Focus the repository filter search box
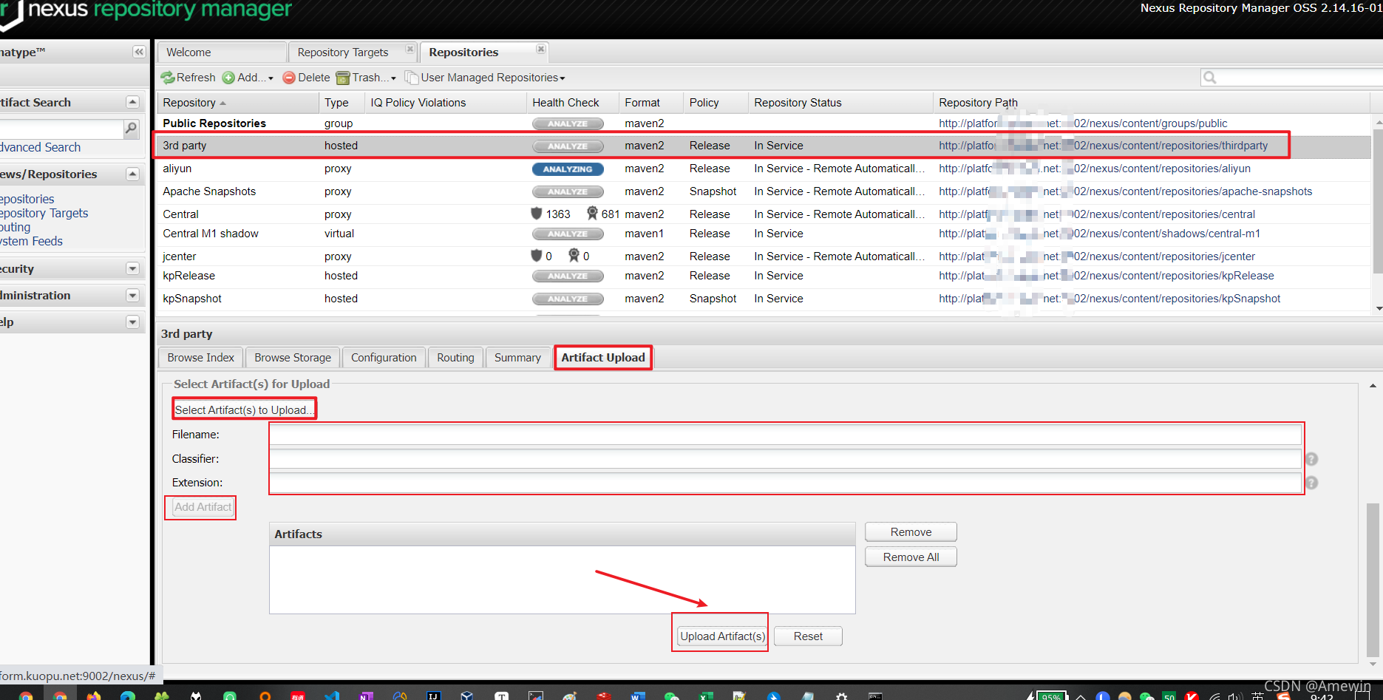 tap(1299, 78)
